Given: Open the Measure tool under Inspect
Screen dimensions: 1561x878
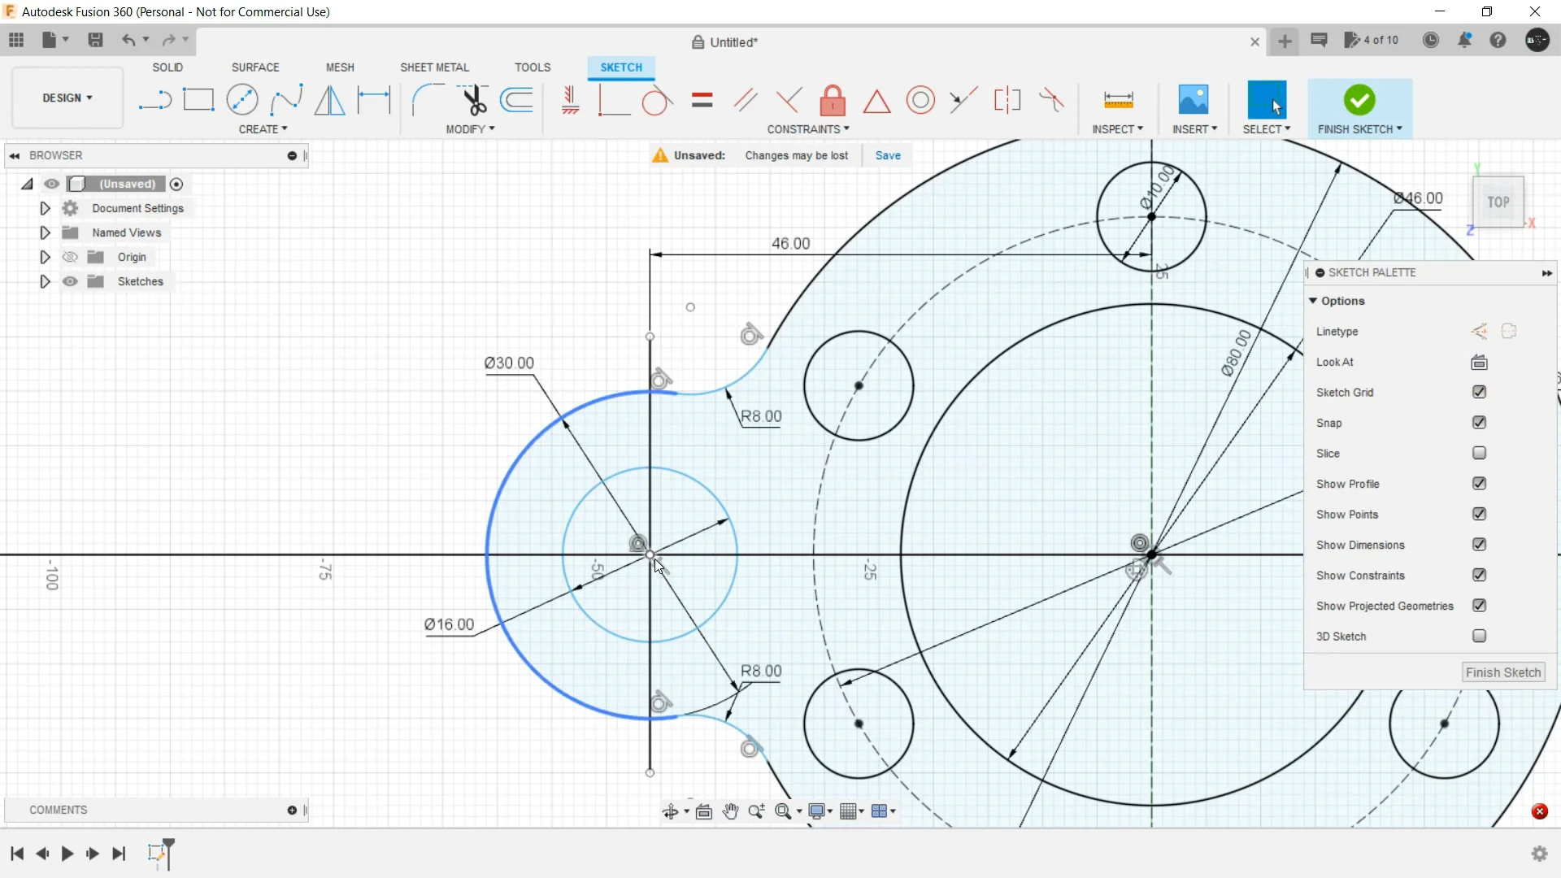Looking at the screenshot, I should click(1119, 101).
